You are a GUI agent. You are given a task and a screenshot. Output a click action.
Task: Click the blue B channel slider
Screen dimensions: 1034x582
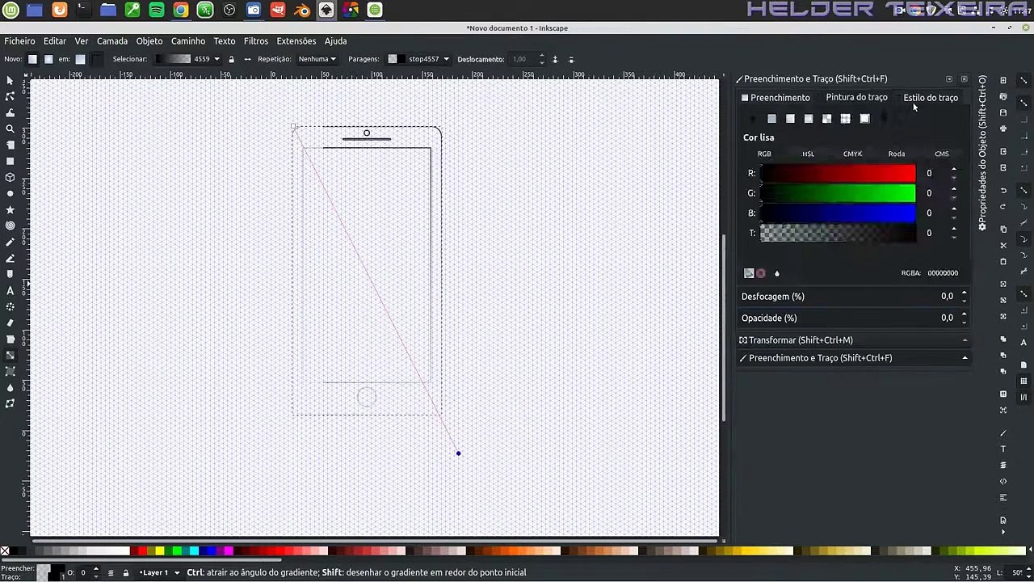pos(838,213)
